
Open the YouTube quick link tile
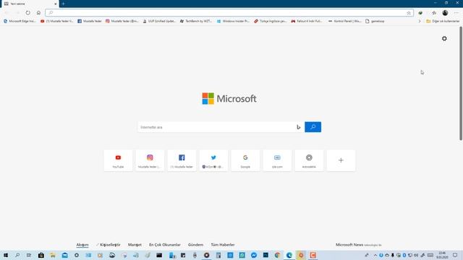click(118, 160)
